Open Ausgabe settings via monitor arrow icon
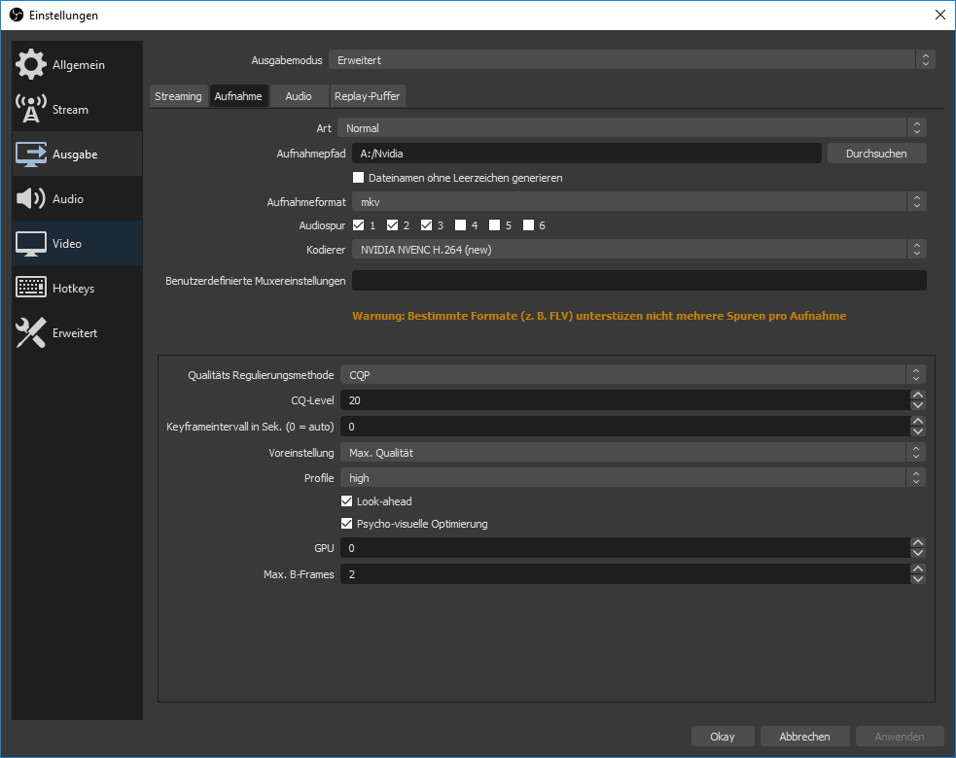This screenshot has width=956, height=758. pyautogui.click(x=30, y=155)
